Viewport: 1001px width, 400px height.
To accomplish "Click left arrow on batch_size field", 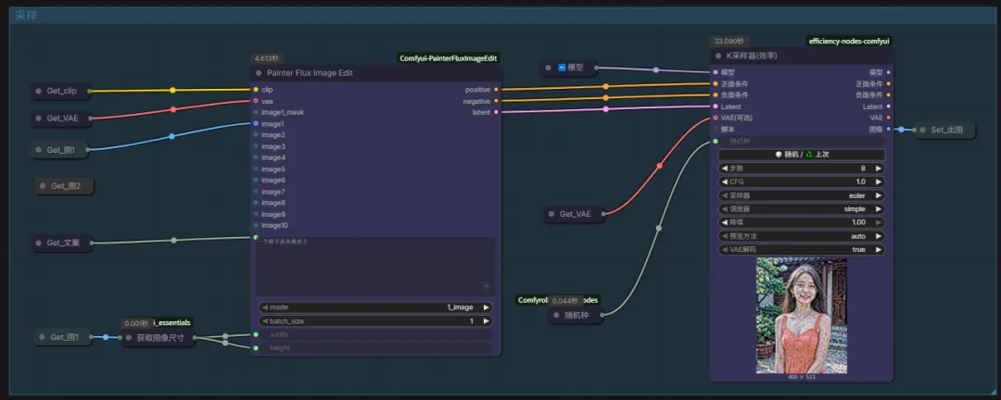I will click(265, 321).
